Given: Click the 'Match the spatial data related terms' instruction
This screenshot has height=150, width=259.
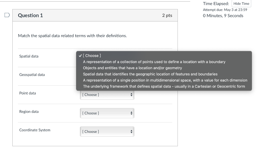Looking at the screenshot, I should (x=72, y=36).
